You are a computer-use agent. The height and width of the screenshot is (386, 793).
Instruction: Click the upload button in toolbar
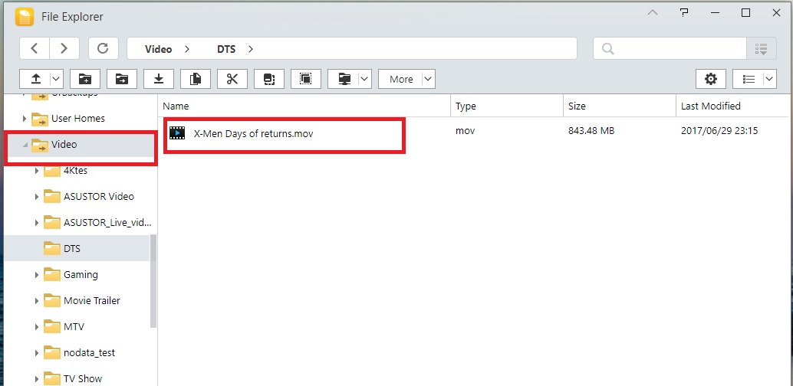[35, 79]
